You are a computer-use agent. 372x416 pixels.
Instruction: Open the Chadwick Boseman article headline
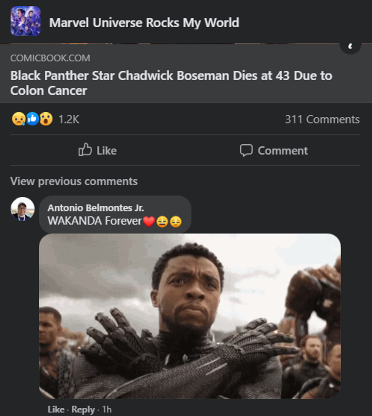pos(171,83)
